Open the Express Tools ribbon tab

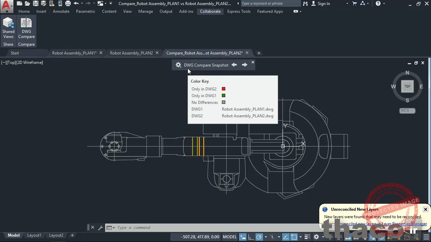239,11
